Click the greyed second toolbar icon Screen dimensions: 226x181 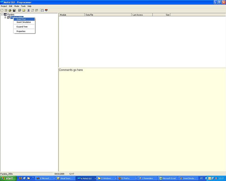pyautogui.click(x=6, y=10)
